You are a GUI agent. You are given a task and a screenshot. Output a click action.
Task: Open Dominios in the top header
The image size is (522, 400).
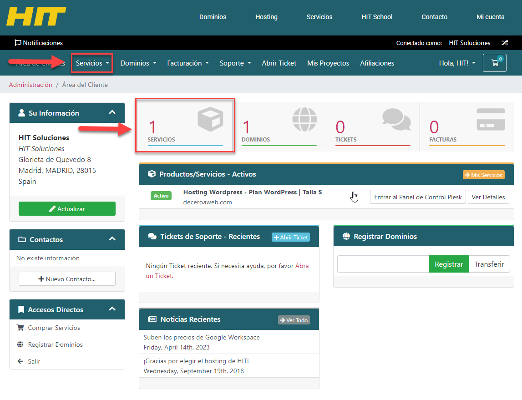pos(213,17)
